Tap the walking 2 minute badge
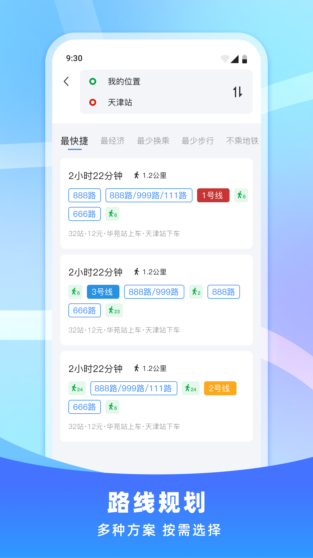313x558 pixels. tap(196, 292)
